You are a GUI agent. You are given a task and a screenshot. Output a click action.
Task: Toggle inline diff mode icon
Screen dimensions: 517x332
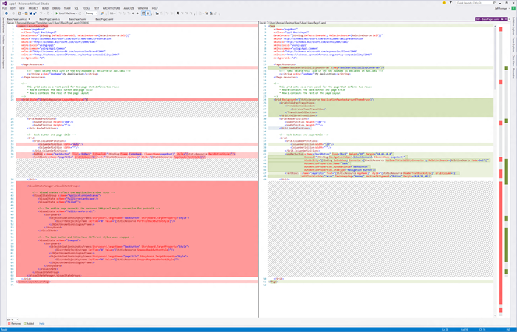[148, 13]
